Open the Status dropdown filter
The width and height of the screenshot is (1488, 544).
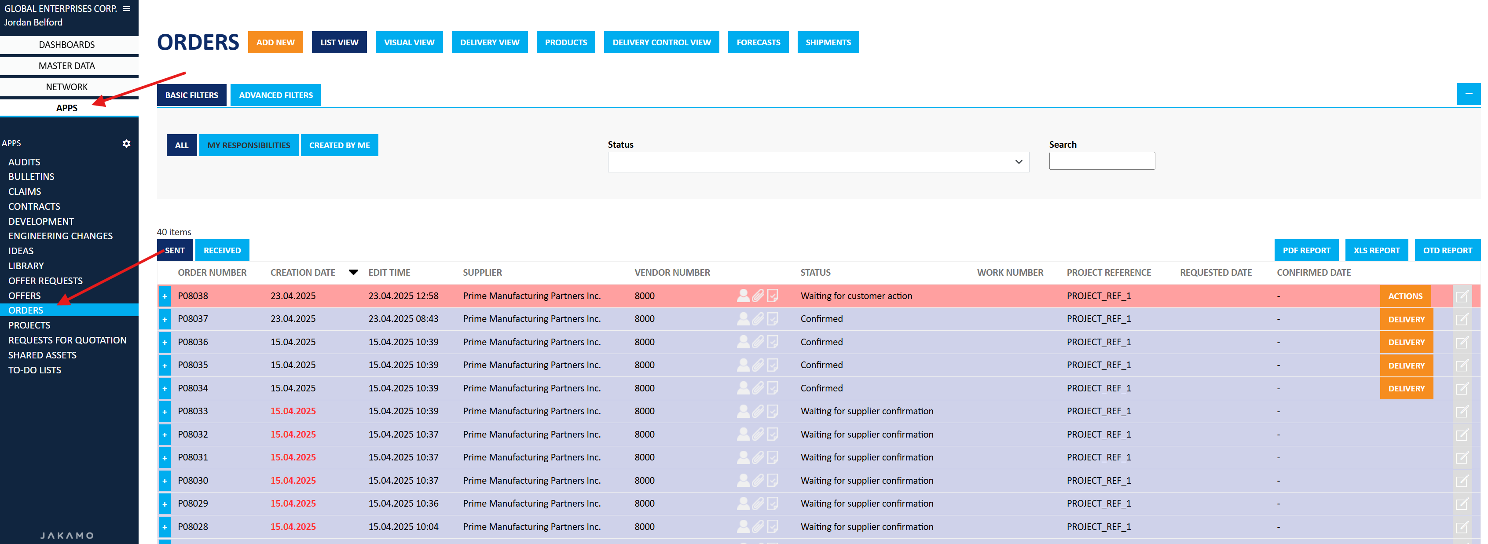[818, 162]
